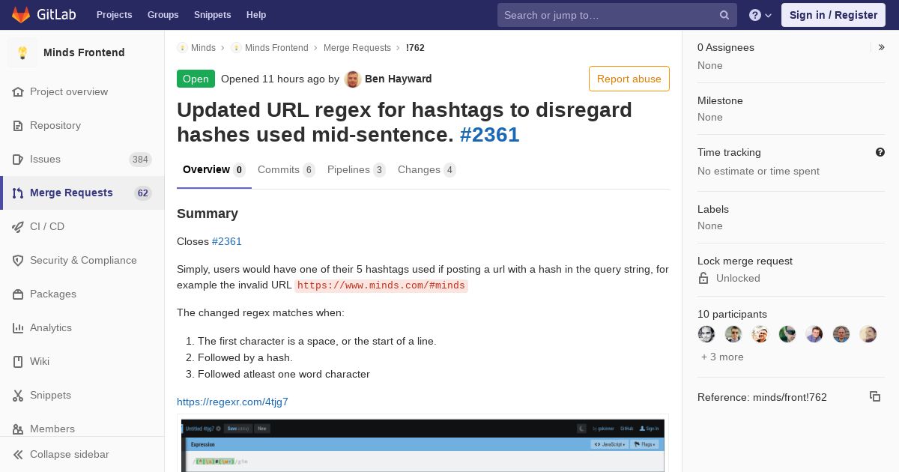Switch to the Changes tab
899x472 pixels.
click(x=427, y=169)
